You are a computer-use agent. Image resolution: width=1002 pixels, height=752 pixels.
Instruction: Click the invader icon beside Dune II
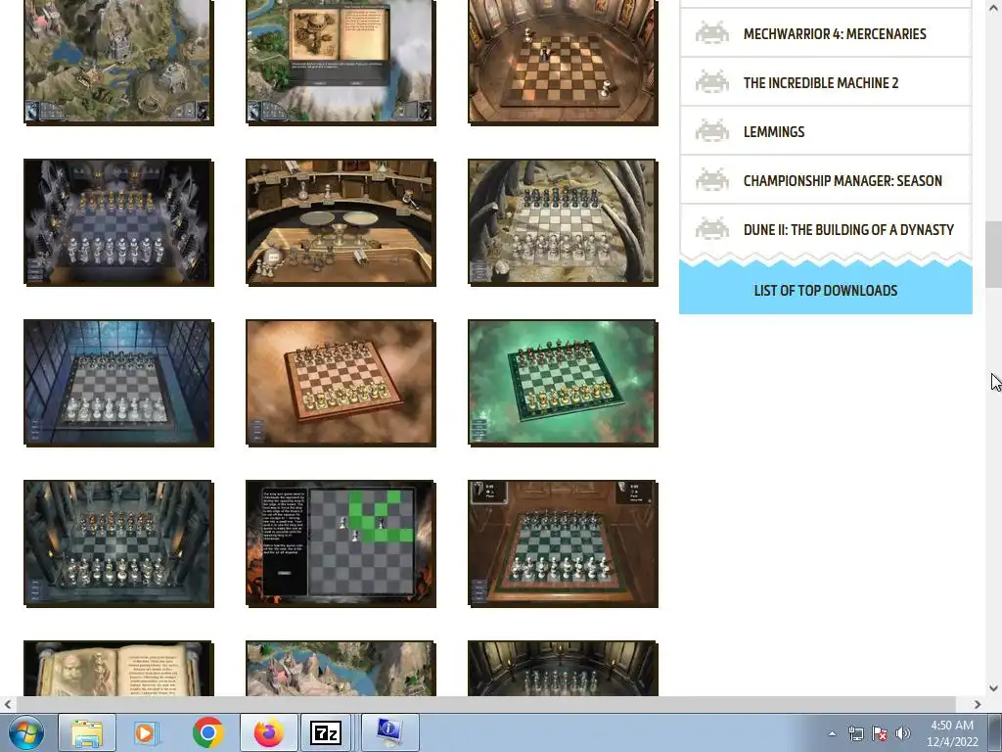pyautogui.click(x=712, y=229)
